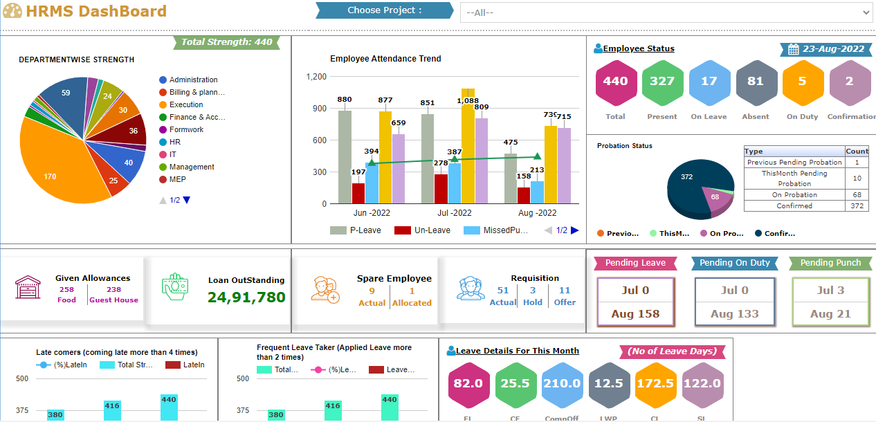The width and height of the screenshot is (876, 422).
Task: Go to next page of attendance trend legend
Action: coord(574,230)
